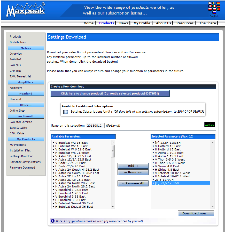Viewport: 225px width, 232px height.
Task: Change language using the Polish flag
Action: pyautogui.click(x=210, y=9)
